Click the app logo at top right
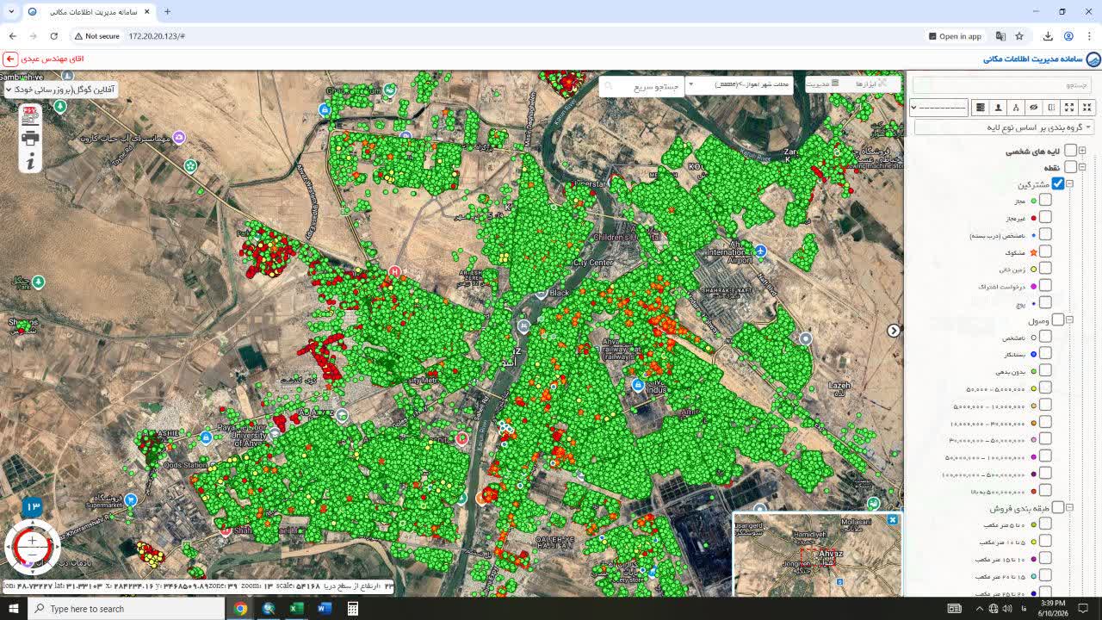 [1093, 59]
